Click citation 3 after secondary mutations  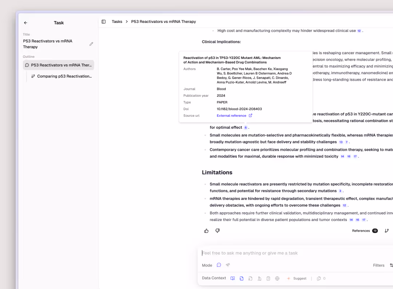point(340,191)
